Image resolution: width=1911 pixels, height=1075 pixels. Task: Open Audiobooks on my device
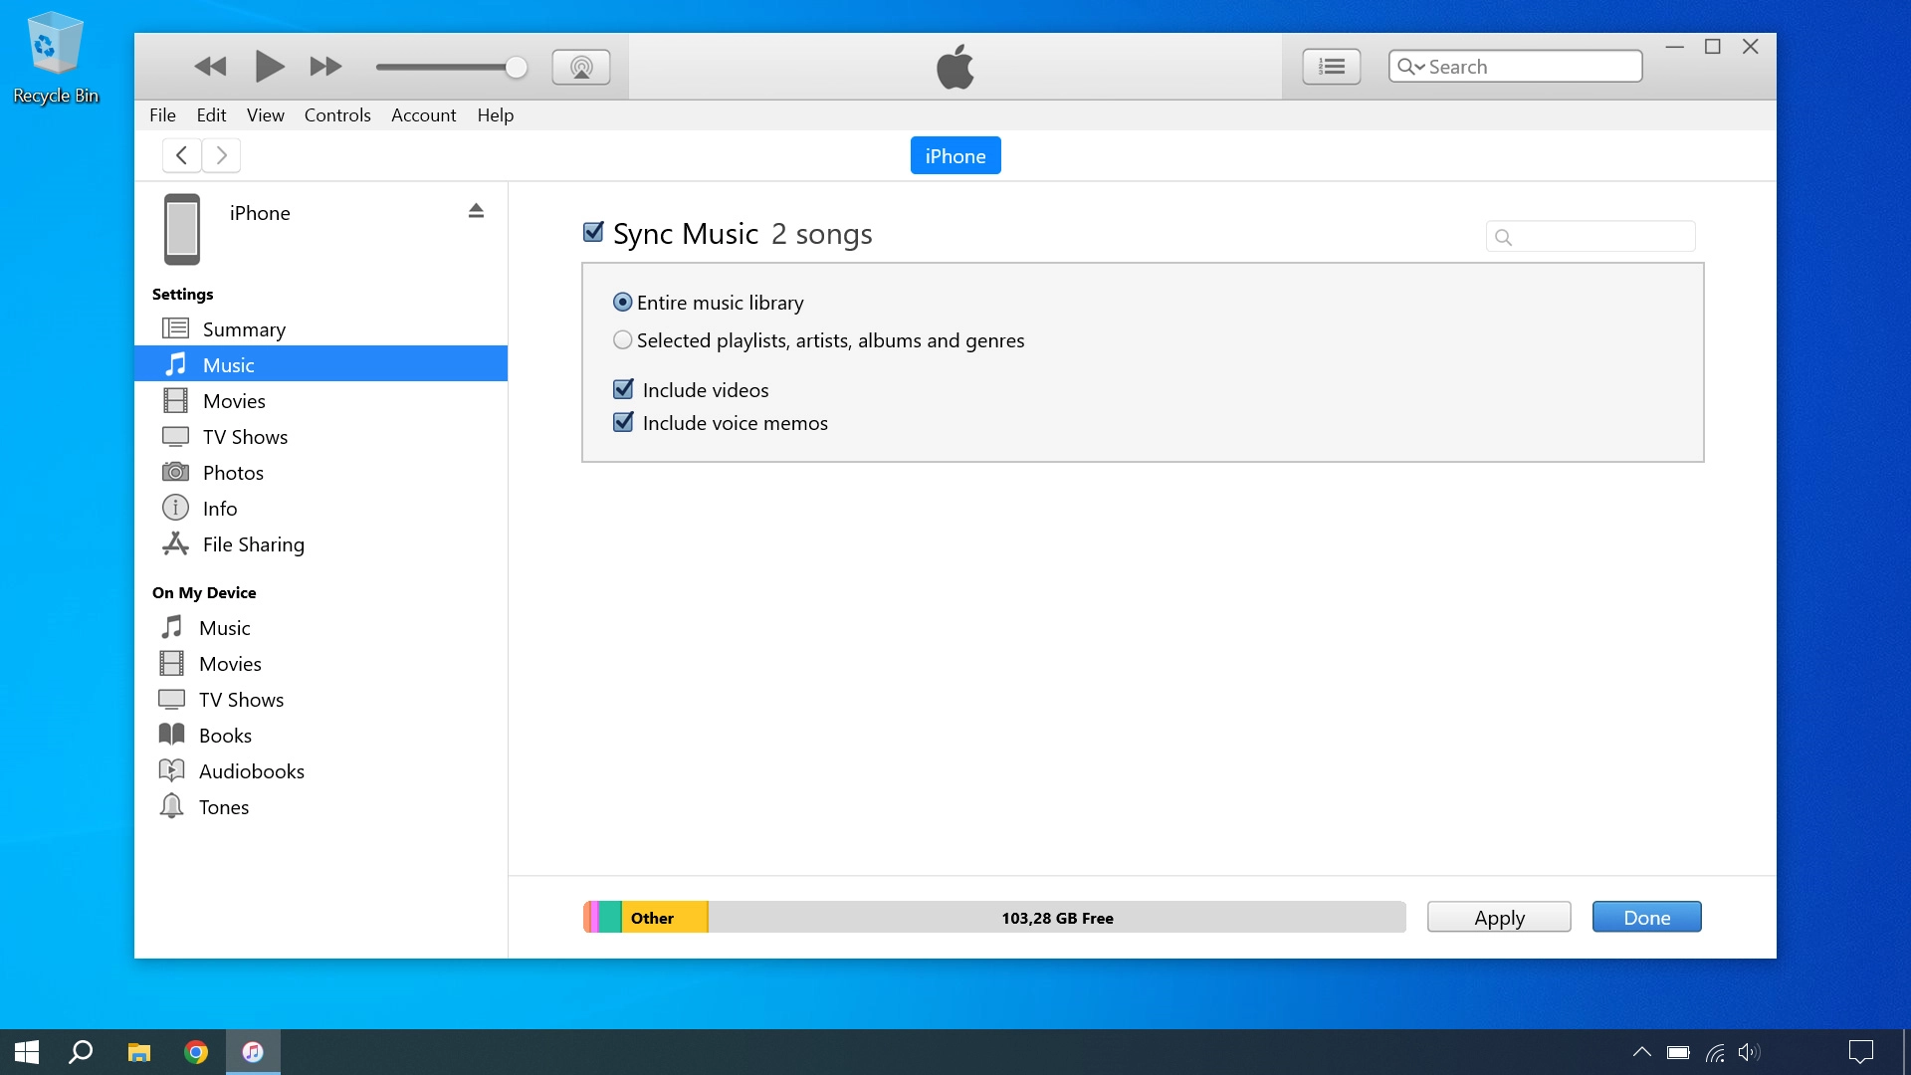(x=252, y=770)
